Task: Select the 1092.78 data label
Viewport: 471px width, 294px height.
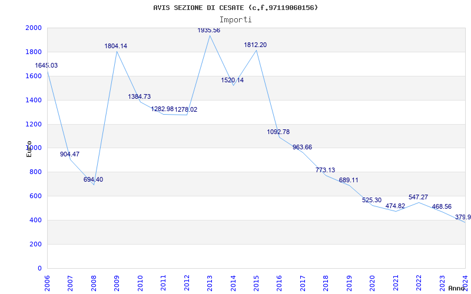Action: click(278, 132)
